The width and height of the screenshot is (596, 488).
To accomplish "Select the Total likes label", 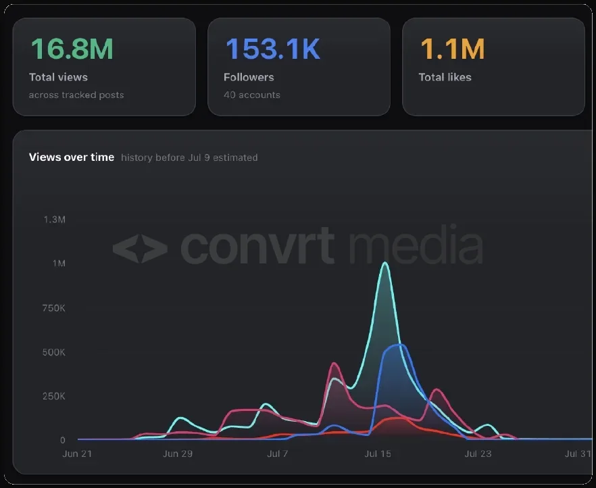I will 445,77.
